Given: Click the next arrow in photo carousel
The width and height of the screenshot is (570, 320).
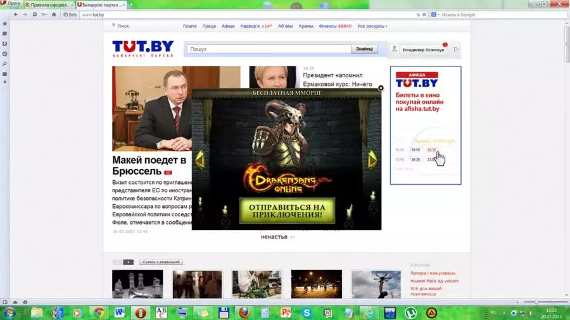Looking at the screenshot, I should 129,262.
